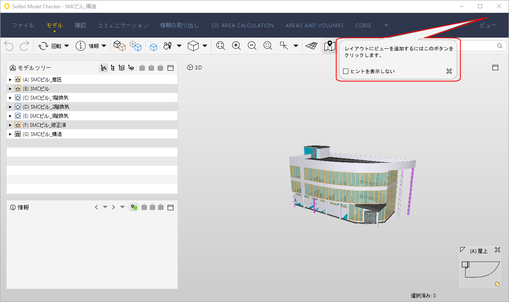
Task: Open the コミュニケーション tab
Action: pyautogui.click(x=123, y=26)
